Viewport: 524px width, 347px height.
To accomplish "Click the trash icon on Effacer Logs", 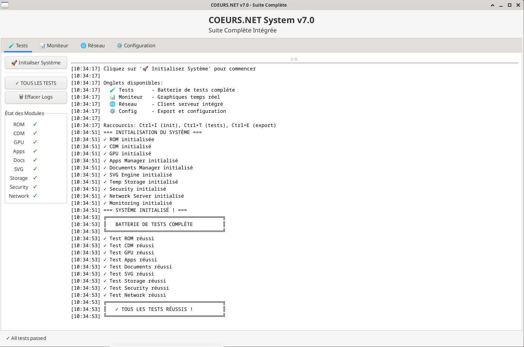I will pyautogui.click(x=21, y=97).
